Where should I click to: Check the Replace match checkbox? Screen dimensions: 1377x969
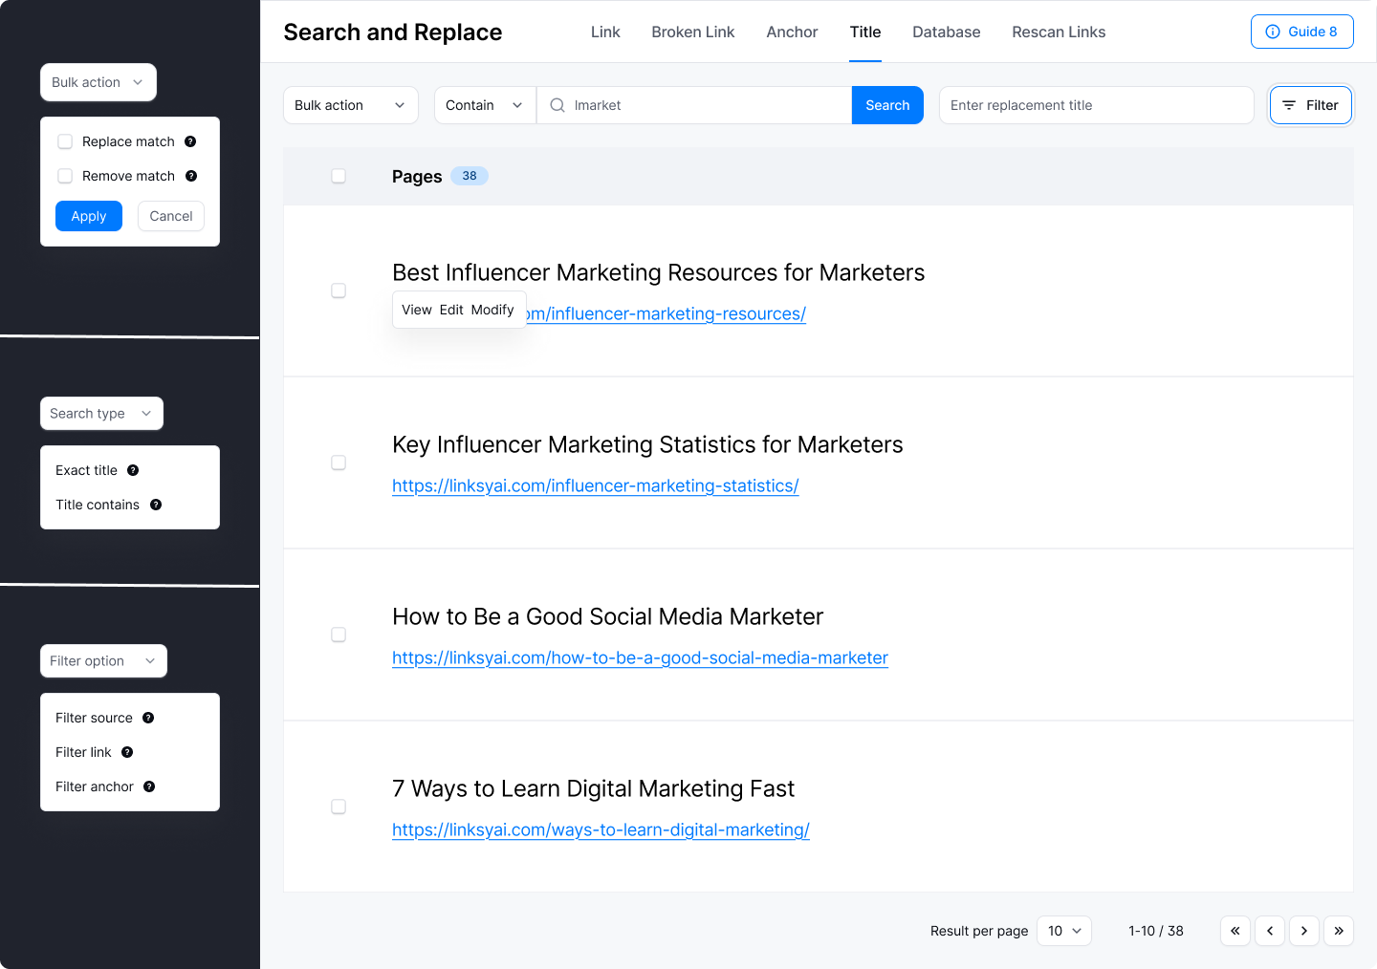65,141
